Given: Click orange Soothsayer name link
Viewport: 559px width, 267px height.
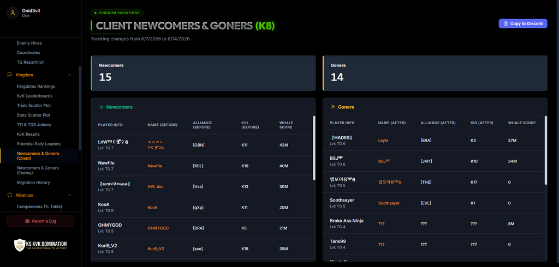Looking at the screenshot, I should pyautogui.click(x=389, y=203).
